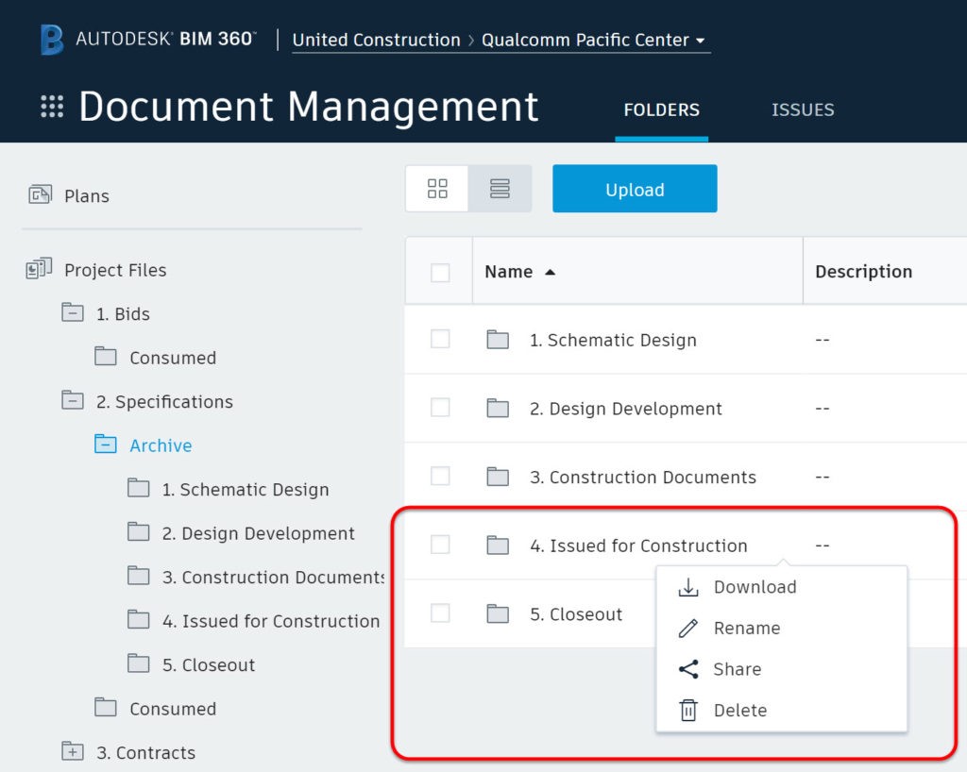Open United Construction breadcrumb link
The image size is (967, 772).
coord(376,40)
